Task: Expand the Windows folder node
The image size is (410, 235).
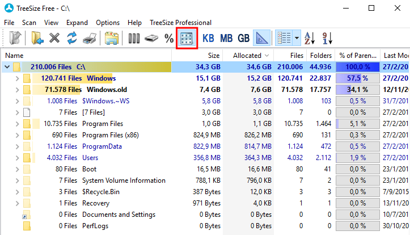Action: click(x=17, y=78)
